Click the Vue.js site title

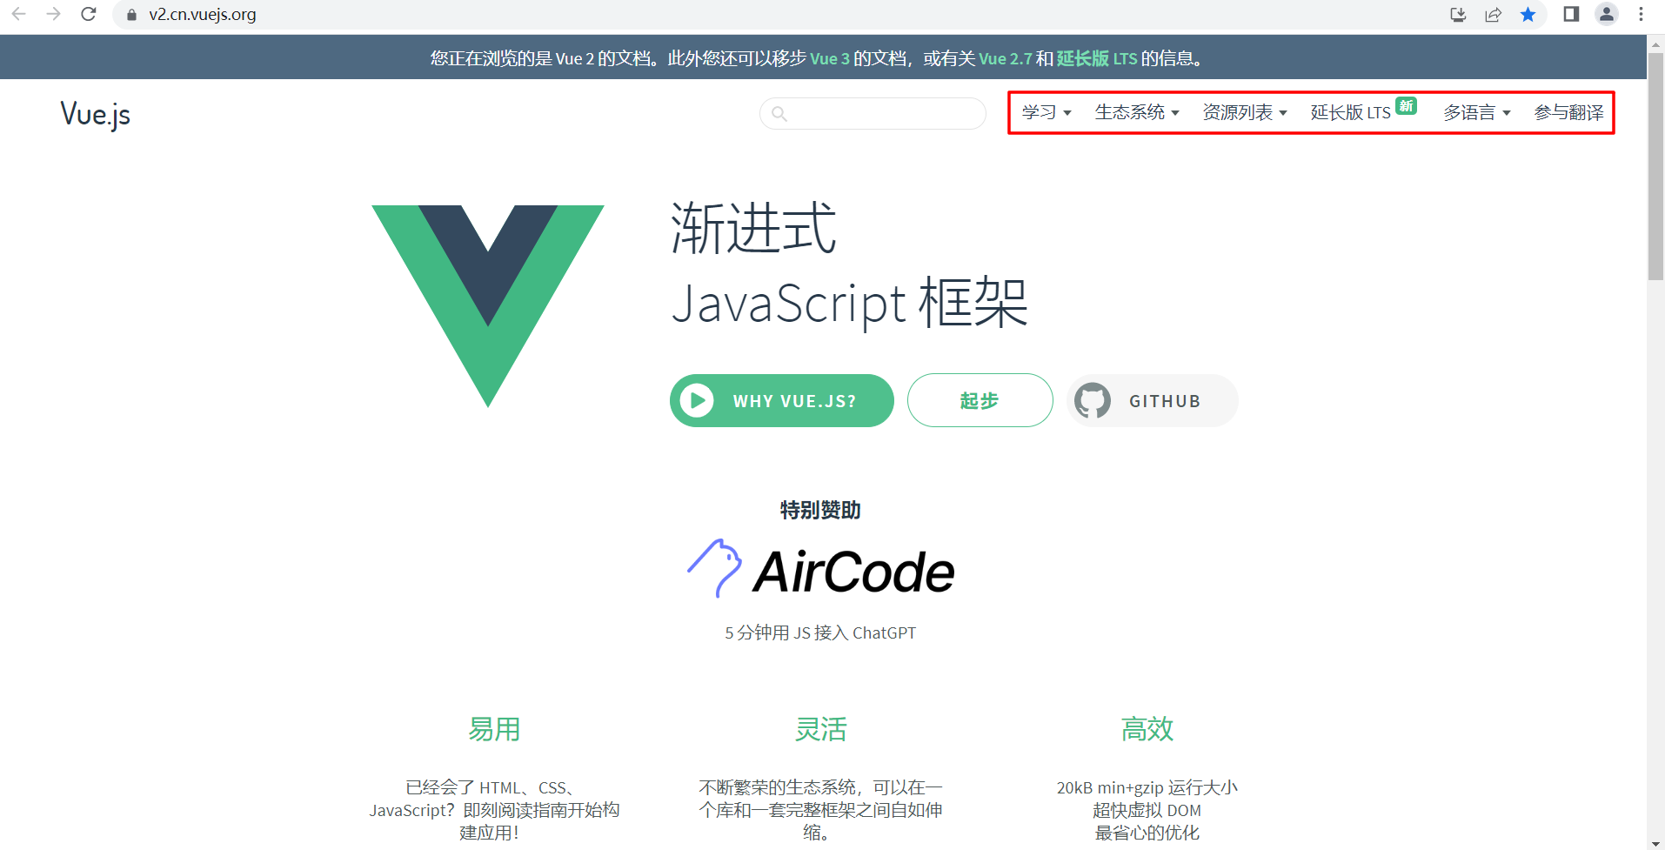tap(96, 115)
